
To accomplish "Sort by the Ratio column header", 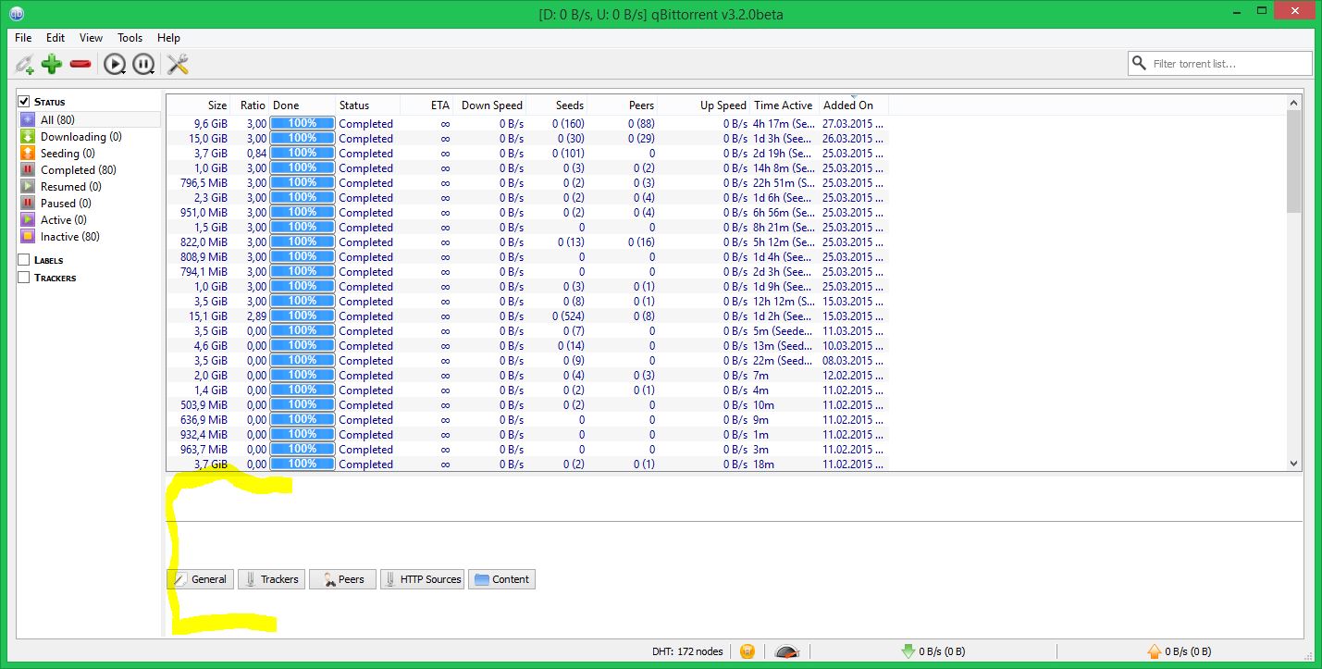I will (250, 105).
